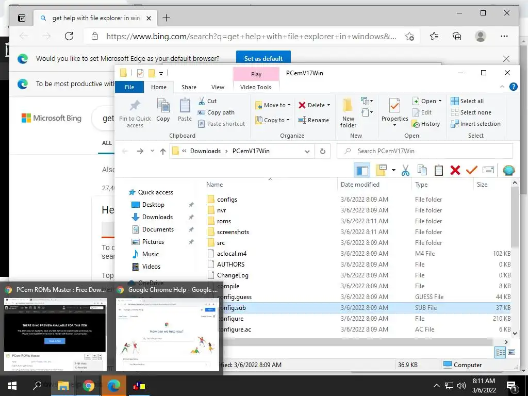Screen dimensions: 528x396
Task: Open the Video Tools tab
Action: point(256,87)
